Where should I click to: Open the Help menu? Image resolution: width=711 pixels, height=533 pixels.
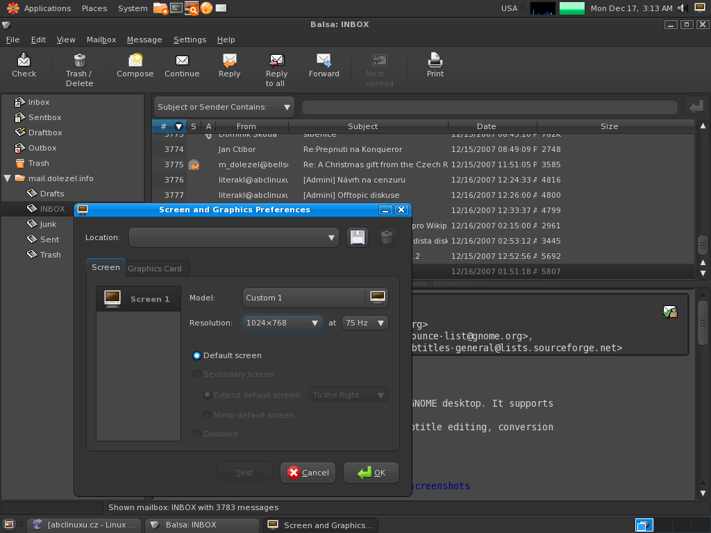(x=226, y=40)
